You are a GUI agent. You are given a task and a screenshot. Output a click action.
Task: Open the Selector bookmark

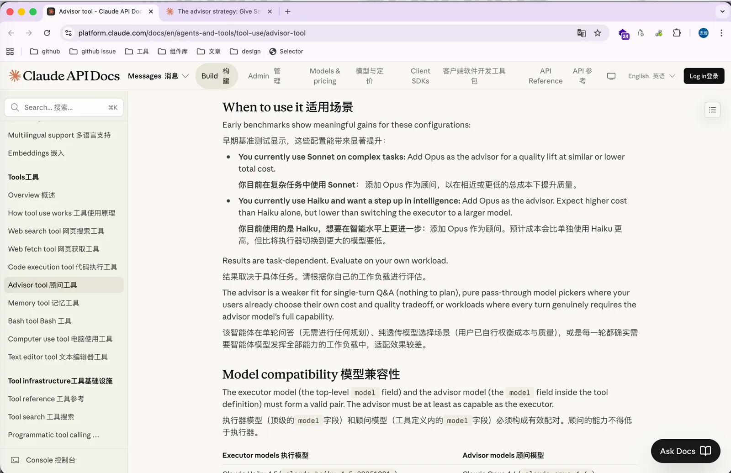(286, 52)
